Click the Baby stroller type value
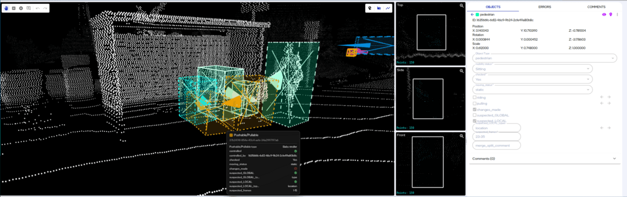 tap(289, 147)
